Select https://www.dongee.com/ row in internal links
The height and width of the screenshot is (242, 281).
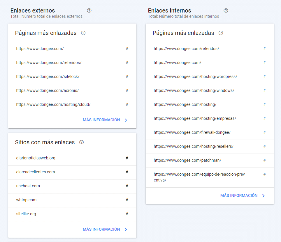(x=210, y=63)
